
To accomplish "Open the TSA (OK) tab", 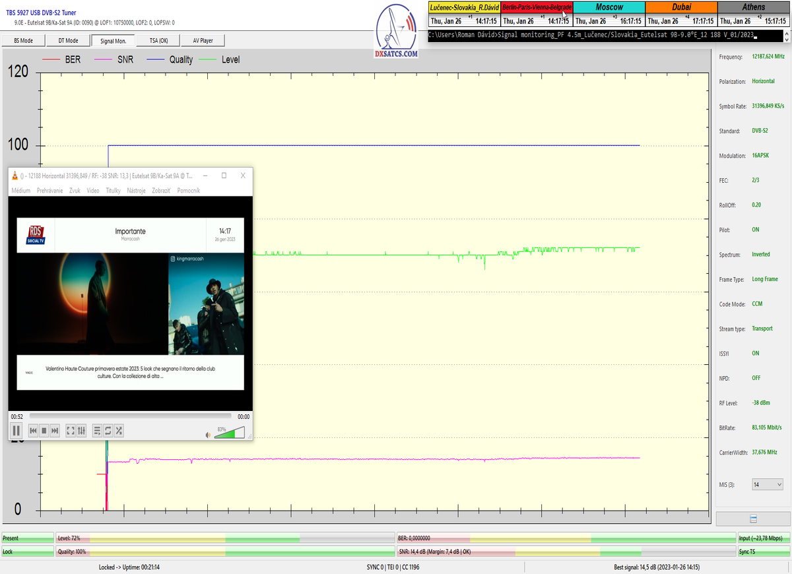I will pos(158,40).
